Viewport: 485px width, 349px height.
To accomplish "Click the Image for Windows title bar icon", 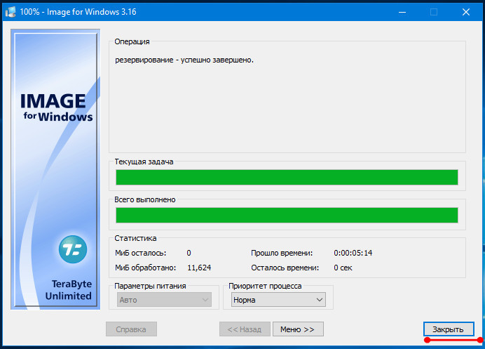I will point(11,12).
